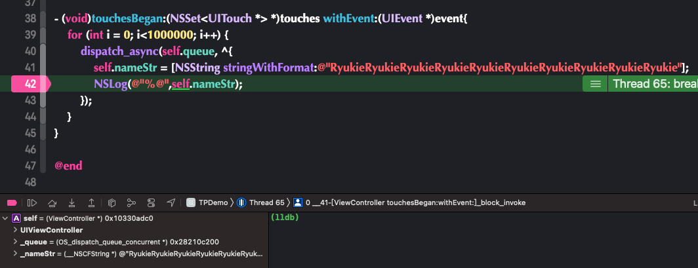
Task: Step into the function call
Action: coord(72,203)
